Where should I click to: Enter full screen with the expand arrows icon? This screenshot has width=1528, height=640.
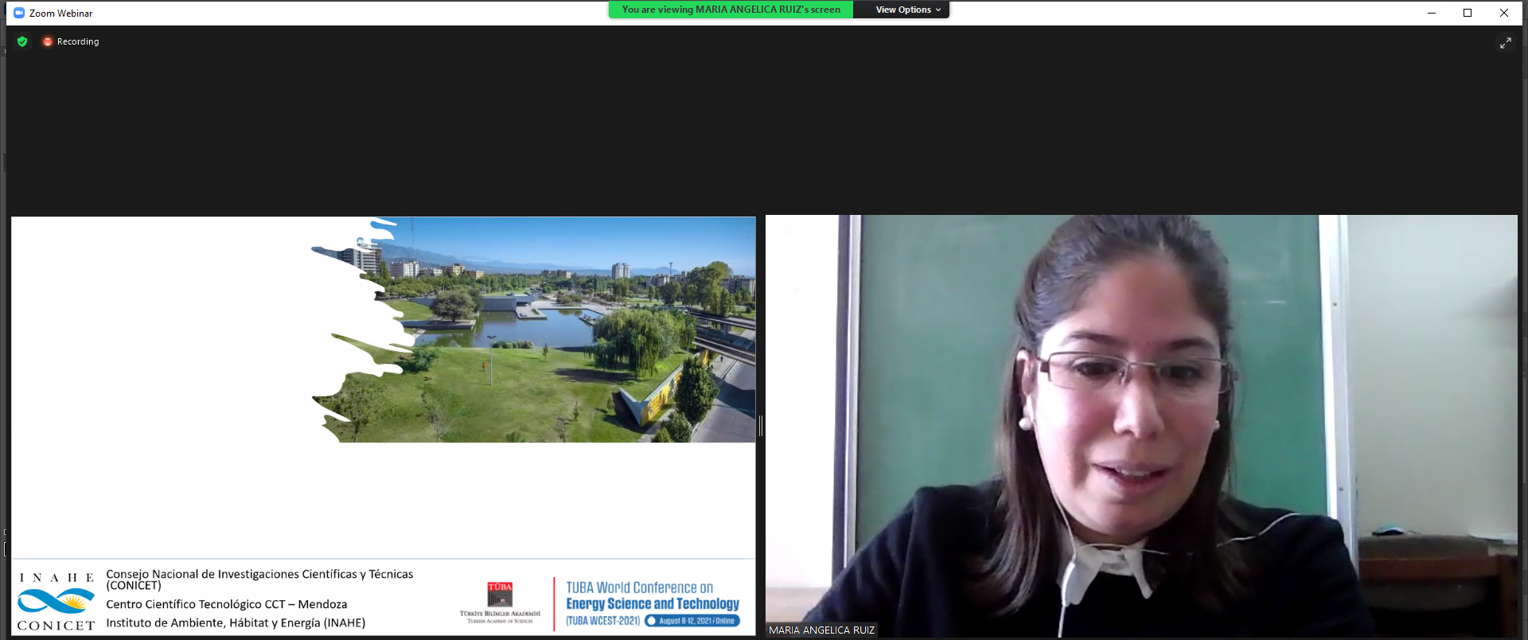pyautogui.click(x=1505, y=43)
